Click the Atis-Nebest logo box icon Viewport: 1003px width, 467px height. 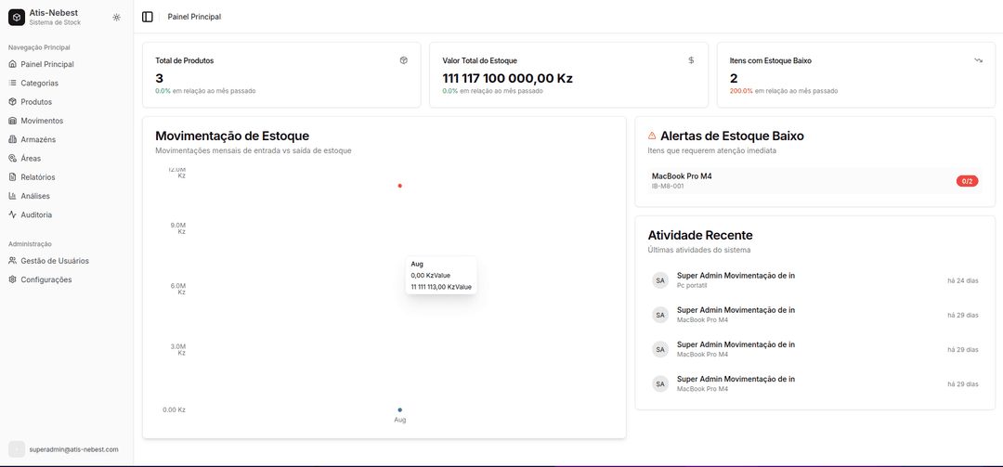coord(17,17)
